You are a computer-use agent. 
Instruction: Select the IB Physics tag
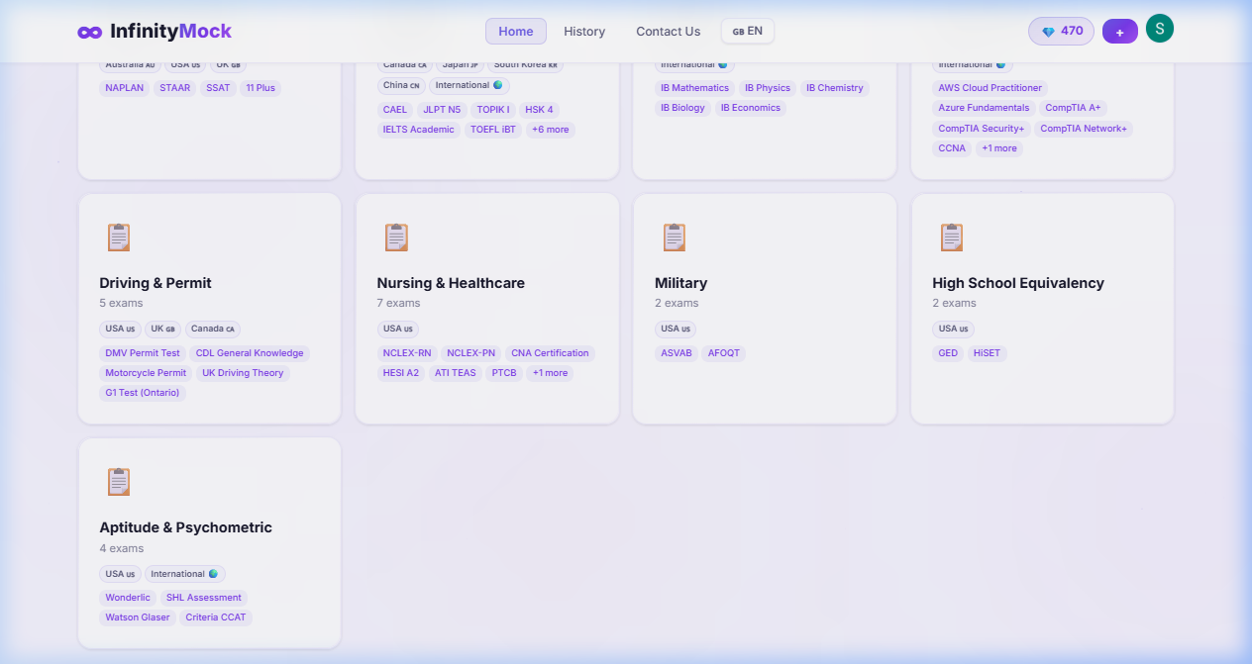click(x=768, y=88)
